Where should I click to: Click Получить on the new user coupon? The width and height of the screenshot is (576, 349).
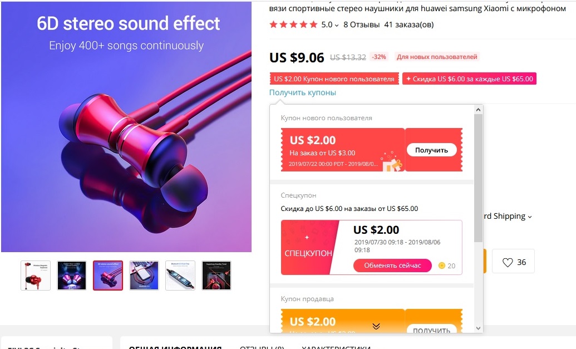(432, 150)
